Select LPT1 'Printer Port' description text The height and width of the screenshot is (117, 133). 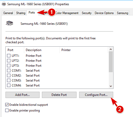34,56
